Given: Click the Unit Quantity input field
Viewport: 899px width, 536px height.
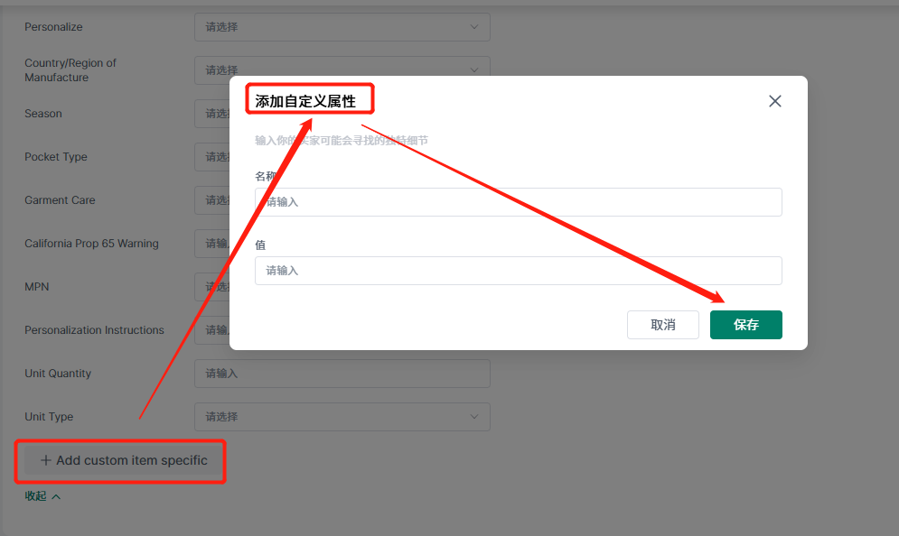Looking at the screenshot, I should 342,374.
